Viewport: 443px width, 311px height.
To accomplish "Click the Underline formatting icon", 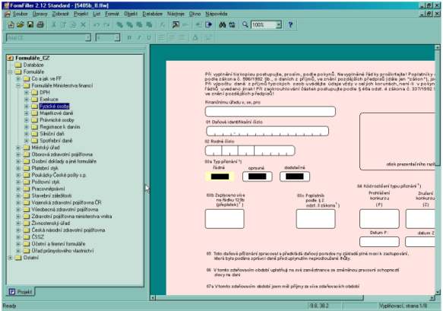I will click(149, 37).
